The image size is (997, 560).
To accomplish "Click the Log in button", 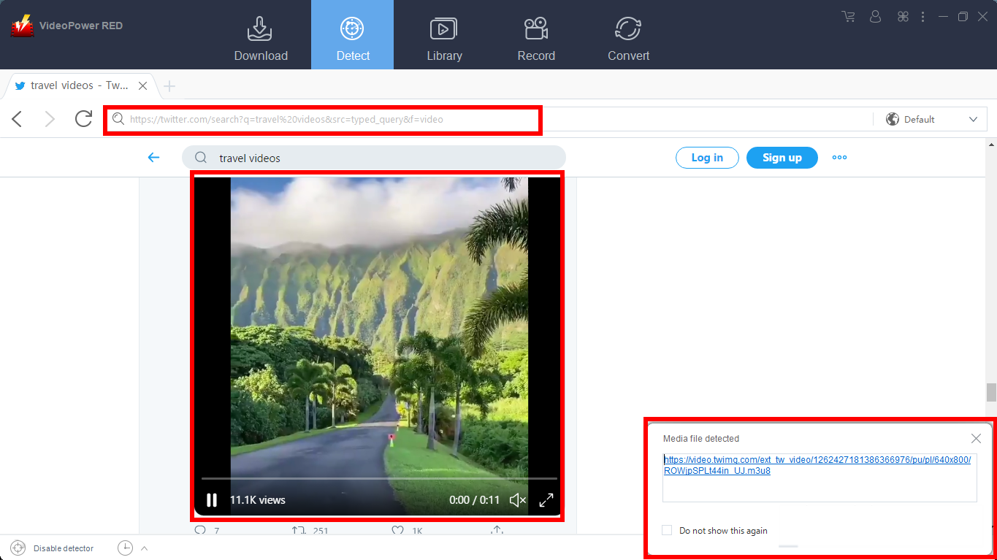I will 706,157.
